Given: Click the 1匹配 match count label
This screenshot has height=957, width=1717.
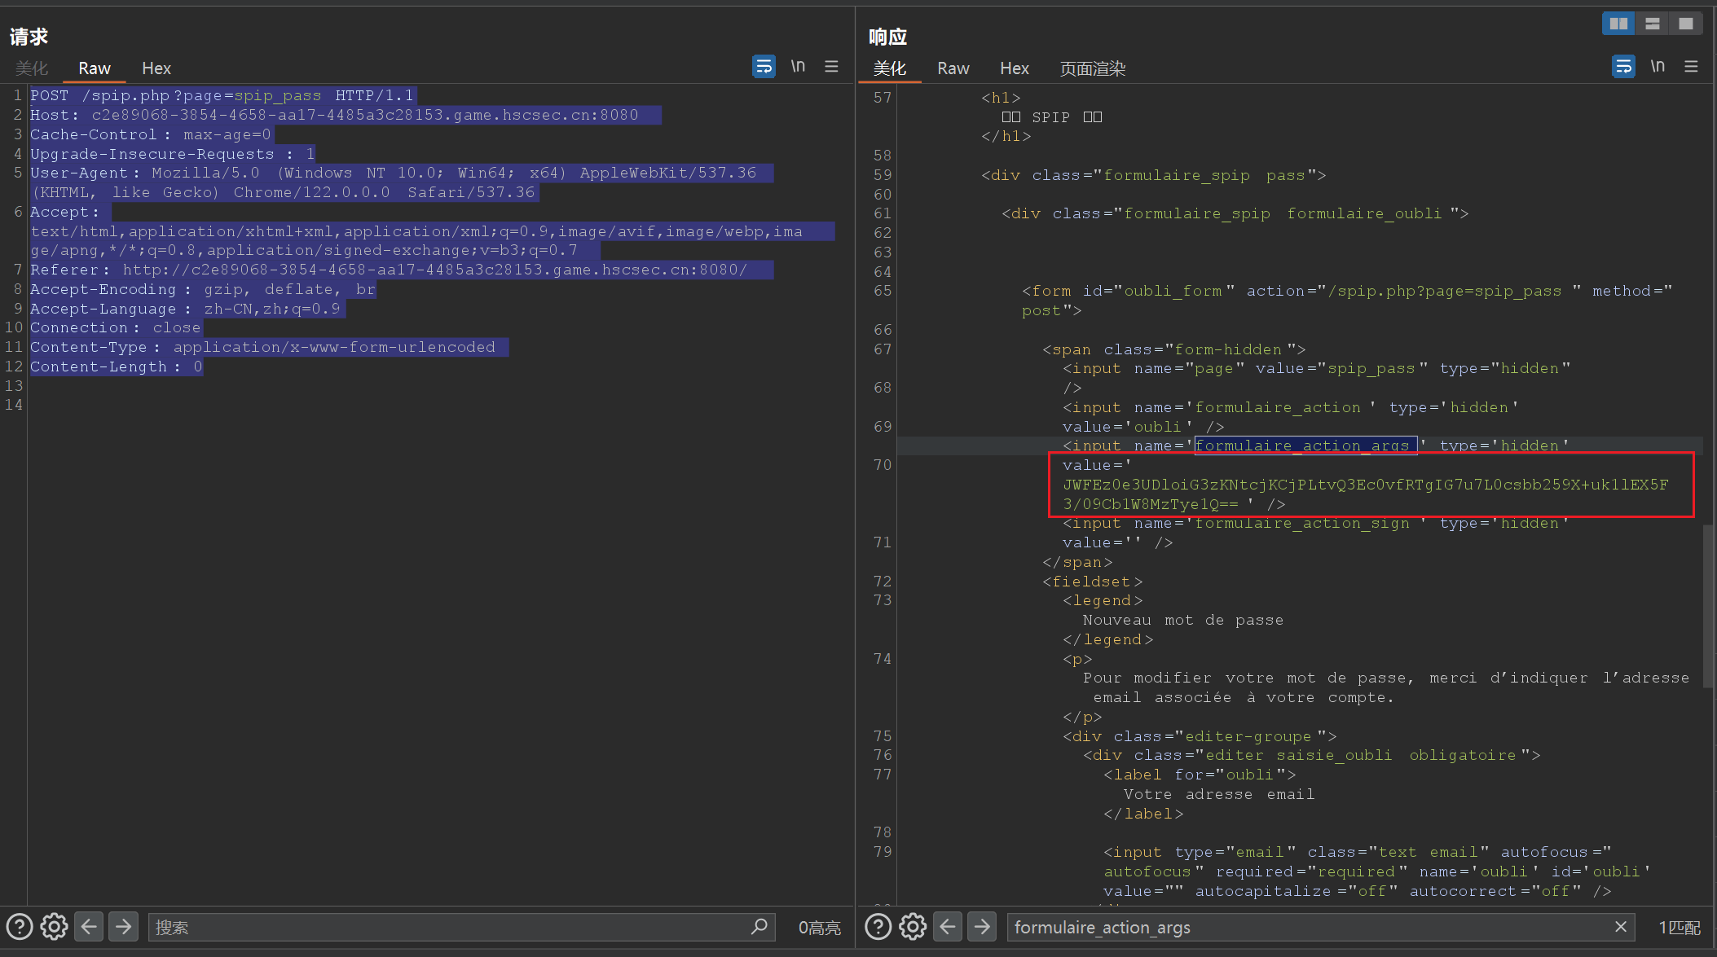Looking at the screenshot, I should [1680, 927].
